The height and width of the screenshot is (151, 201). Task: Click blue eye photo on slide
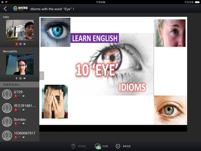[55, 32]
